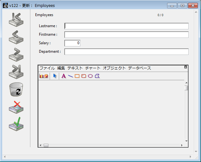Screen dimensions: 201x162
Task: Open the データベース menu
Action: pos(139,68)
